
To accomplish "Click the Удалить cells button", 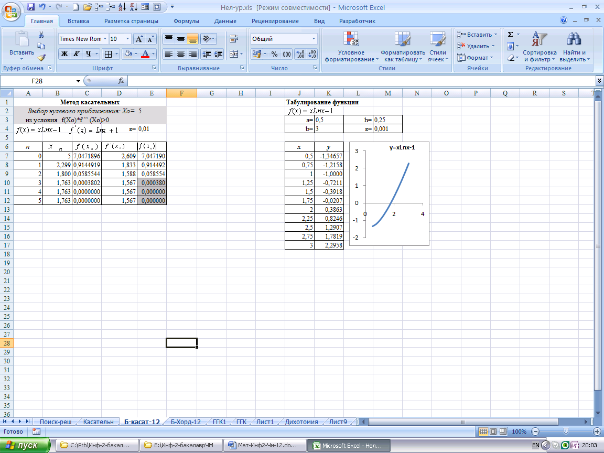I will (477, 46).
